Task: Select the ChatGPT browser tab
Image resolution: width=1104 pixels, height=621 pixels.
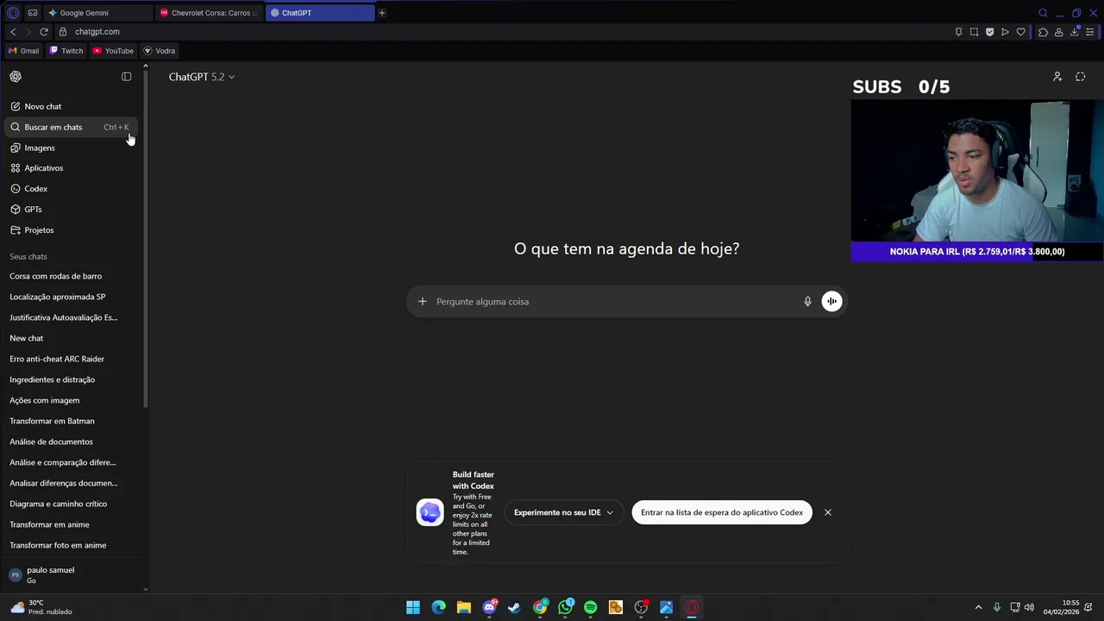Action: pyautogui.click(x=320, y=13)
